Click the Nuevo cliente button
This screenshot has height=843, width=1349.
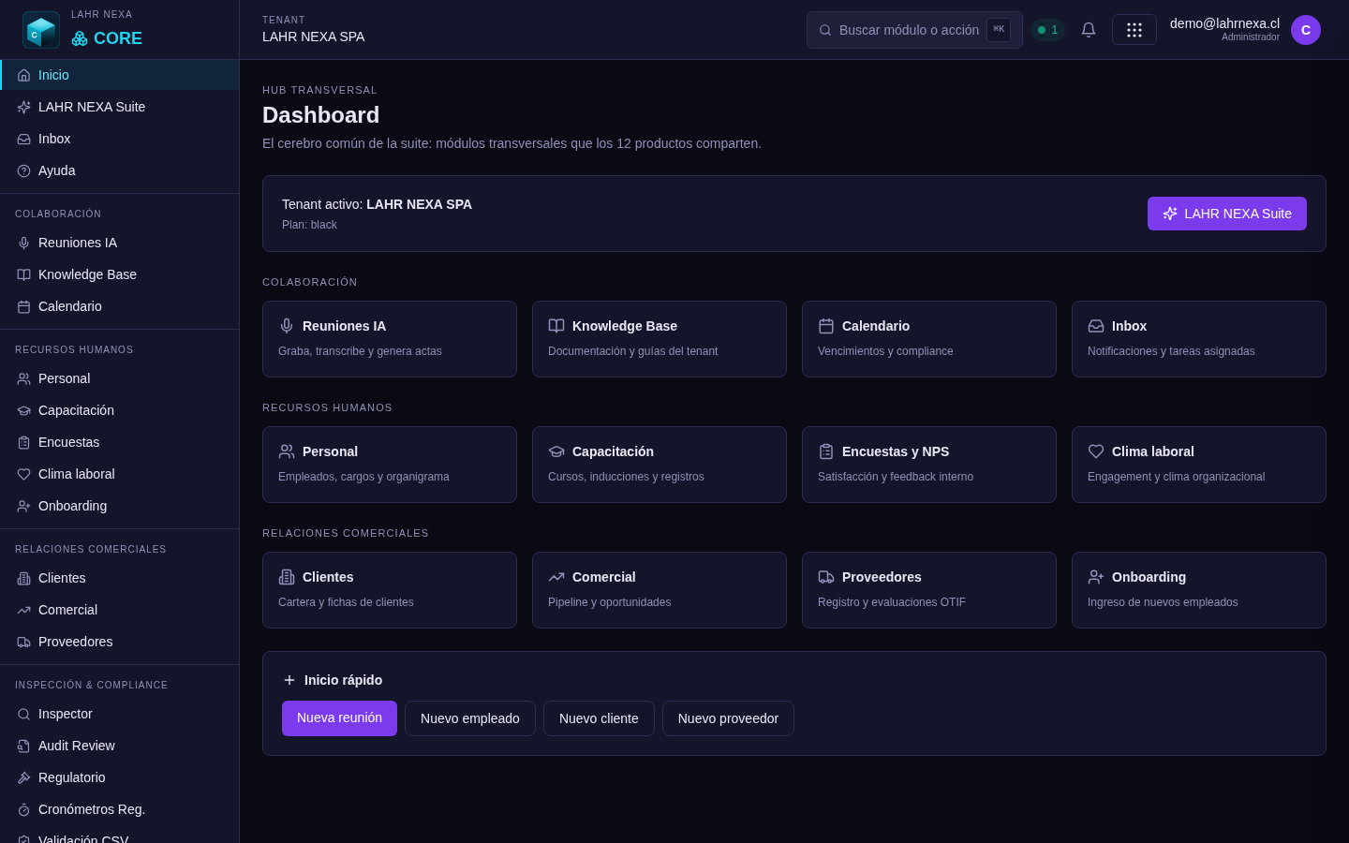[x=599, y=718]
